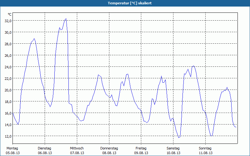Click the 30,0 axis label
Image resolution: width=250 pixels, height=156 pixels.
pyautogui.click(x=8, y=32)
